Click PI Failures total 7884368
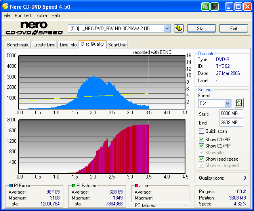This screenshot has height=211, width=254. click(114, 204)
